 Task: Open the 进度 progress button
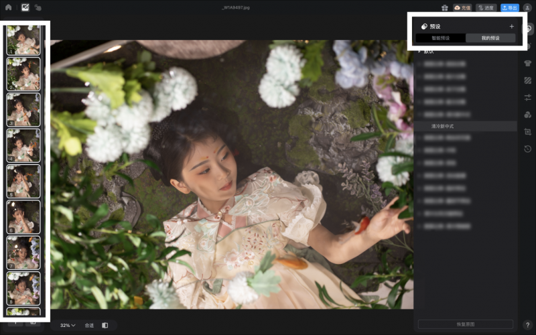[486, 7]
